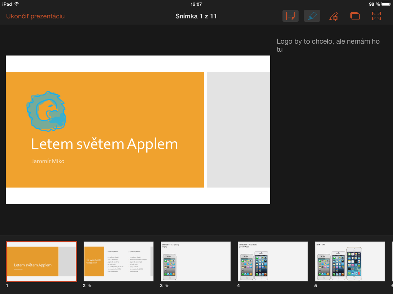
Task: Tap the 'Letem světem Applem' slide title
Action: pyautogui.click(x=104, y=144)
